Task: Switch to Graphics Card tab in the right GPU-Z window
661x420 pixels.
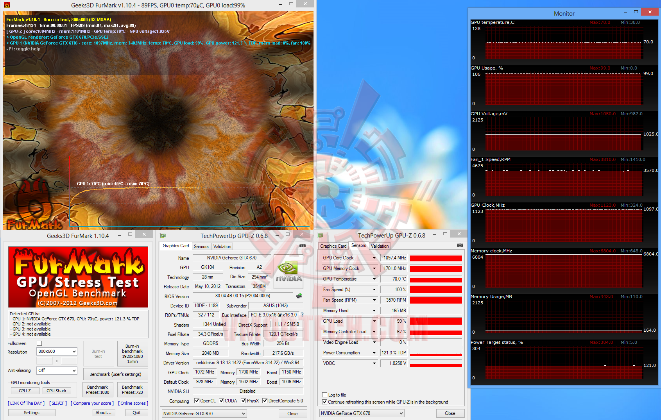Action: [x=333, y=246]
